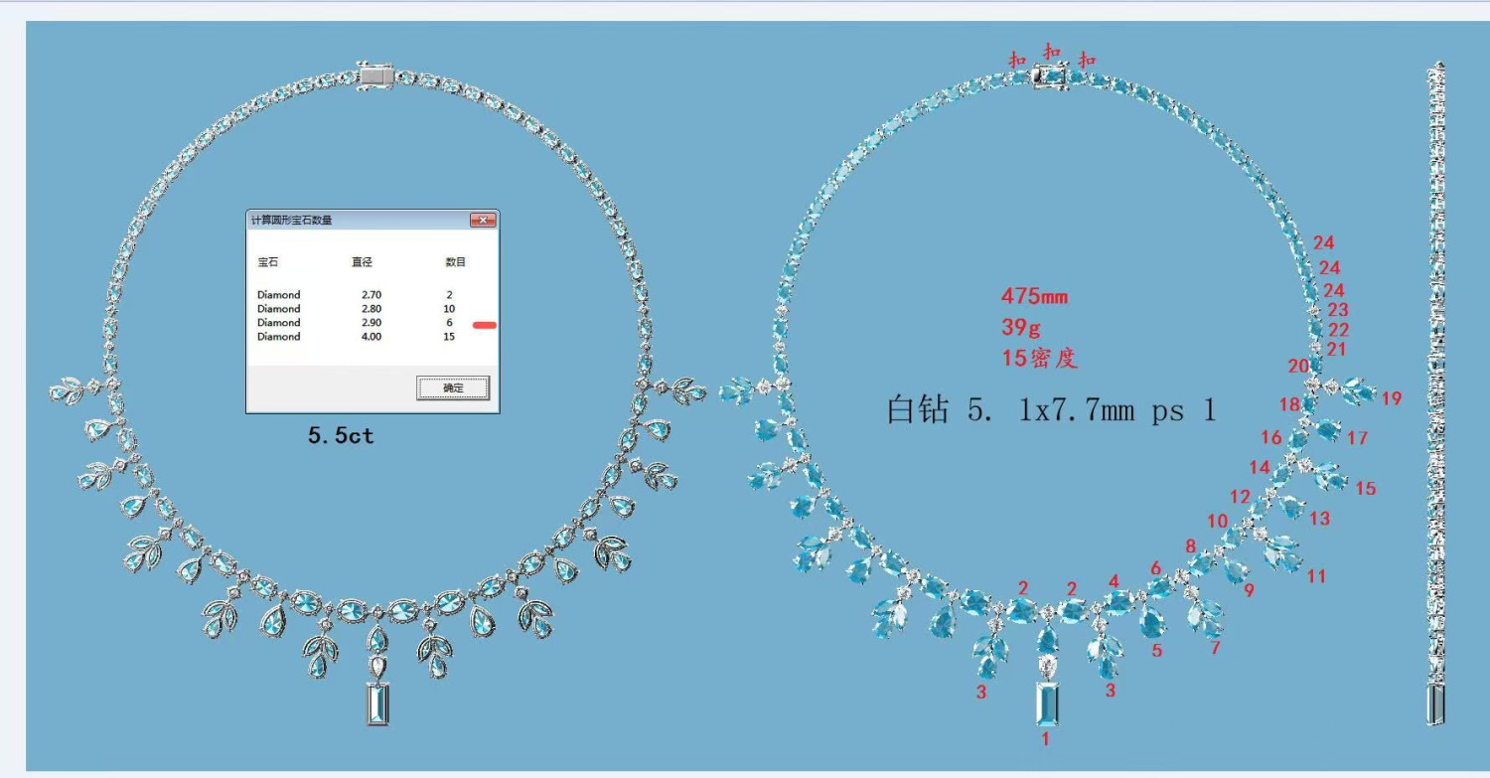
Task: Select the 宝石 column header
Action: point(268,262)
